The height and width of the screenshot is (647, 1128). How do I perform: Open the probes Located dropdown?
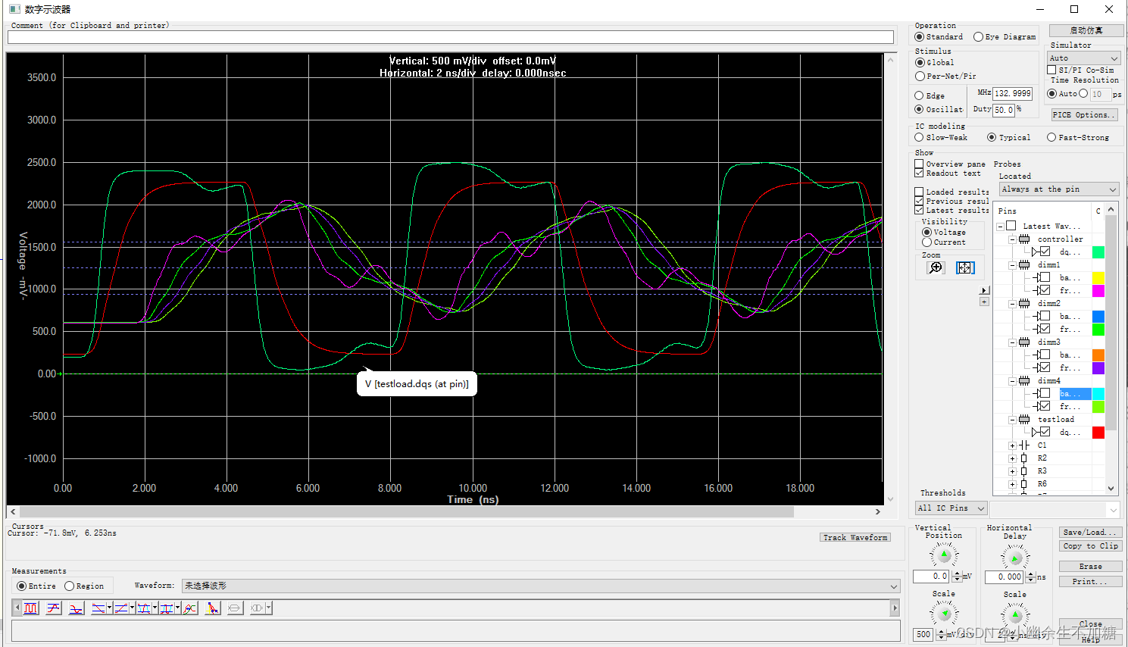point(1059,189)
